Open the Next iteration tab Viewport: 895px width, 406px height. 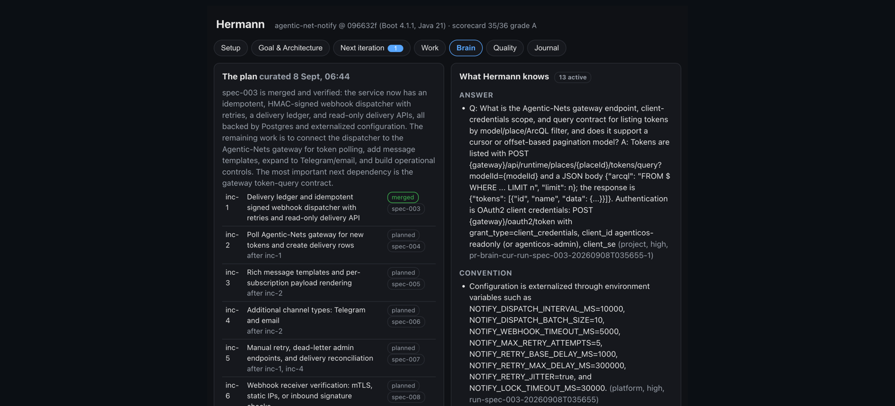coord(371,48)
